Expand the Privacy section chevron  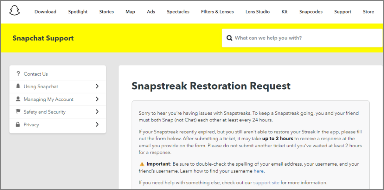pyautogui.click(x=97, y=124)
